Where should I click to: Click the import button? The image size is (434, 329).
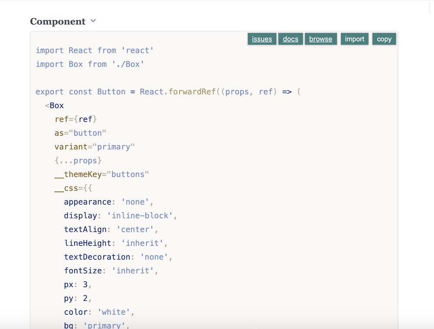[354, 39]
